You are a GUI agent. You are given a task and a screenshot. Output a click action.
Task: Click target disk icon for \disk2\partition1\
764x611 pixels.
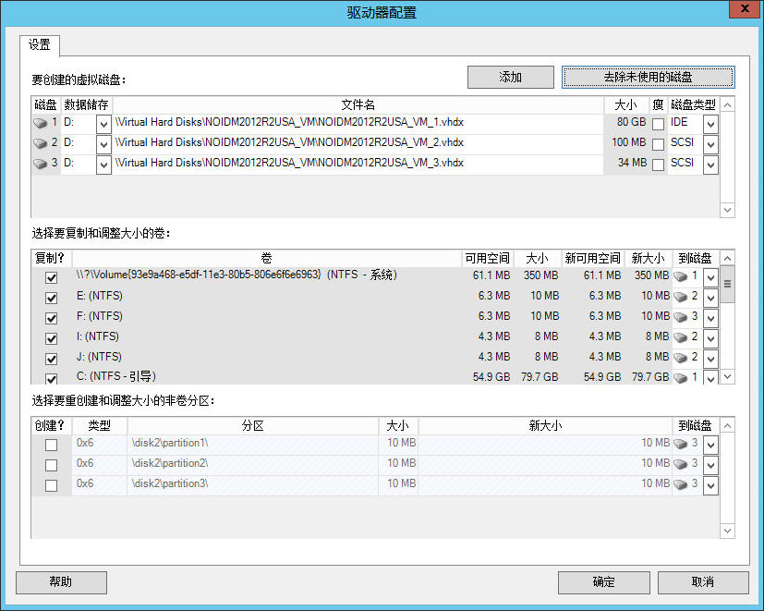pyautogui.click(x=682, y=444)
